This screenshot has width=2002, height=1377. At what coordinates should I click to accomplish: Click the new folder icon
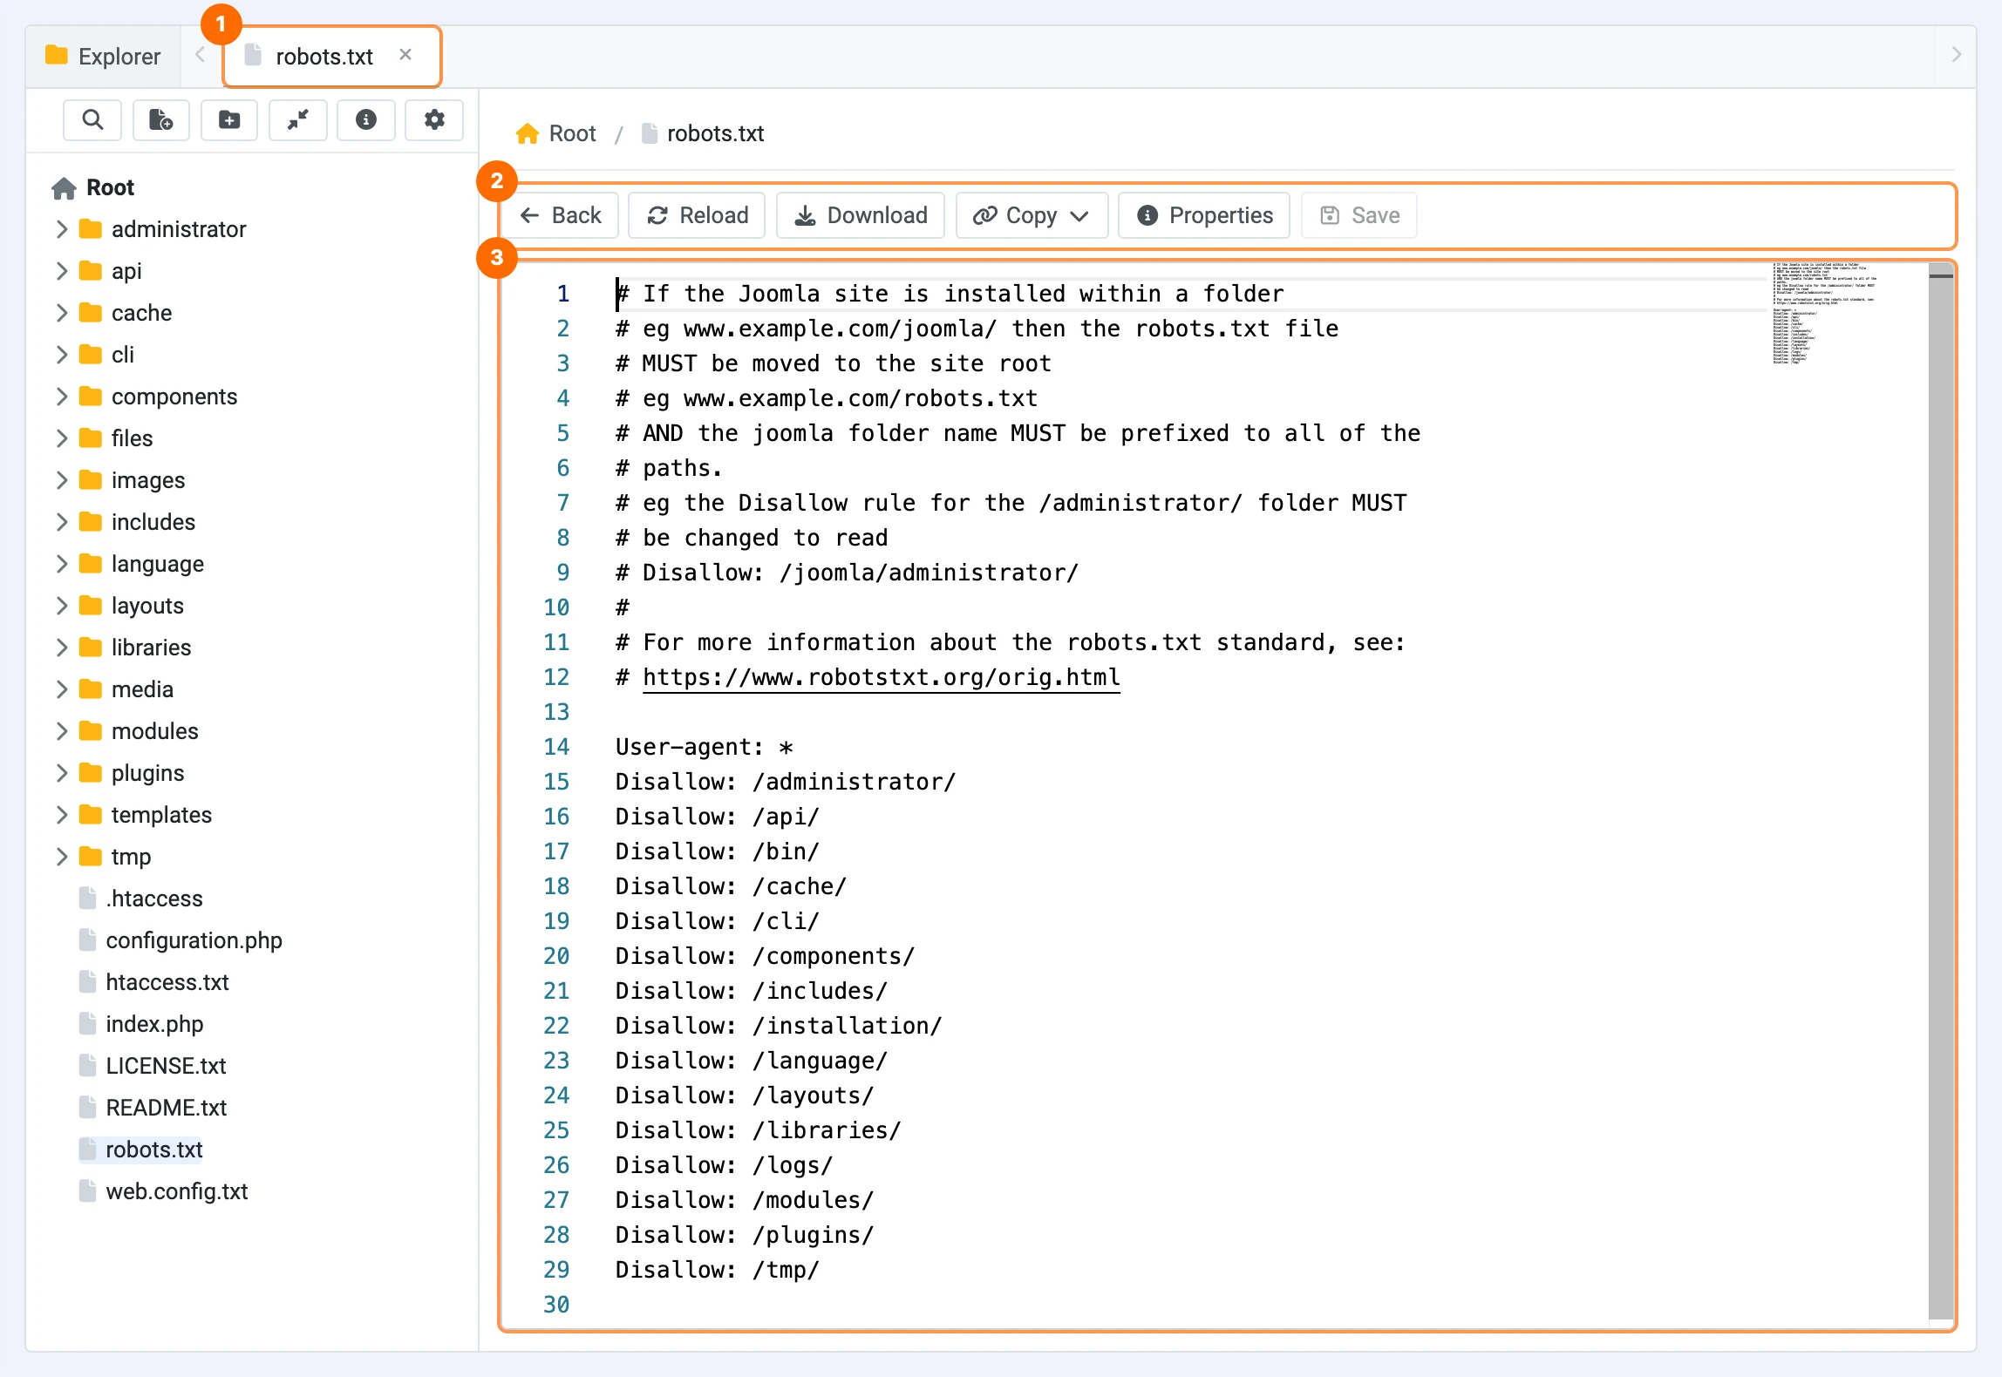pos(229,119)
